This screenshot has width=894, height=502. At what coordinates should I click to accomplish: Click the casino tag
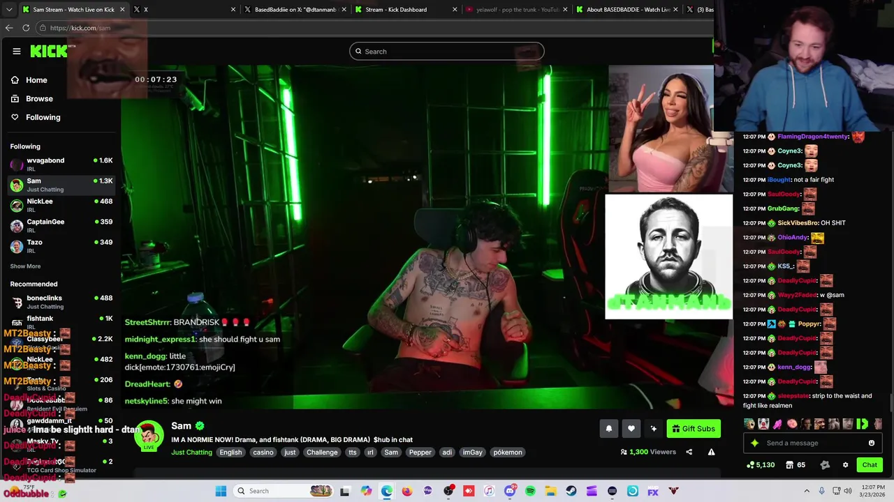click(263, 452)
